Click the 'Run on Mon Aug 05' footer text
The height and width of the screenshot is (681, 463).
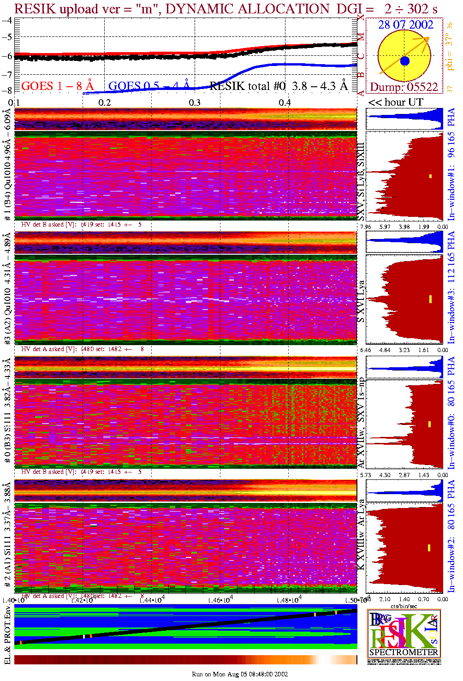pos(239,674)
